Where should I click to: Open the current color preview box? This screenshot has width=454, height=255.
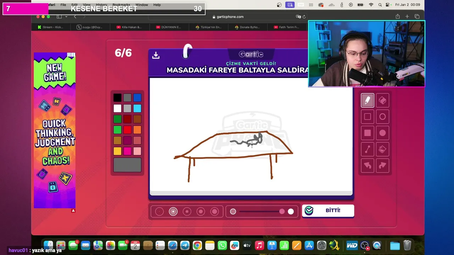[127, 165]
